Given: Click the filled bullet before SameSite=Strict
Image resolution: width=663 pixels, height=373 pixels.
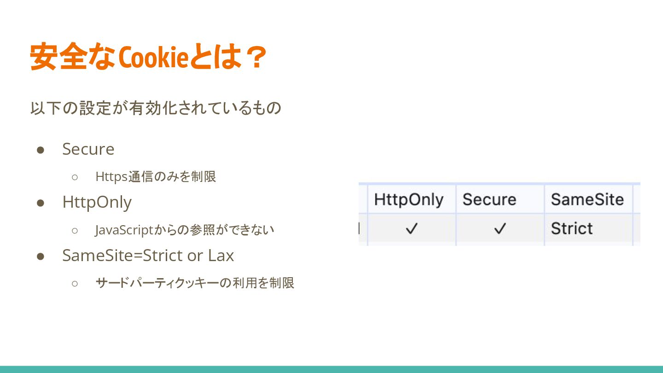Looking at the screenshot, I should 41,256.
